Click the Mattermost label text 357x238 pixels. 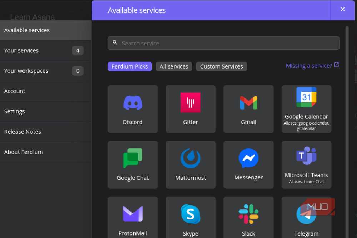point(191,178)
